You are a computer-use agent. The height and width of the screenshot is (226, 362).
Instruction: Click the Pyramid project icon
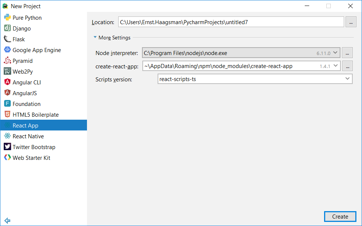(7, 61)
